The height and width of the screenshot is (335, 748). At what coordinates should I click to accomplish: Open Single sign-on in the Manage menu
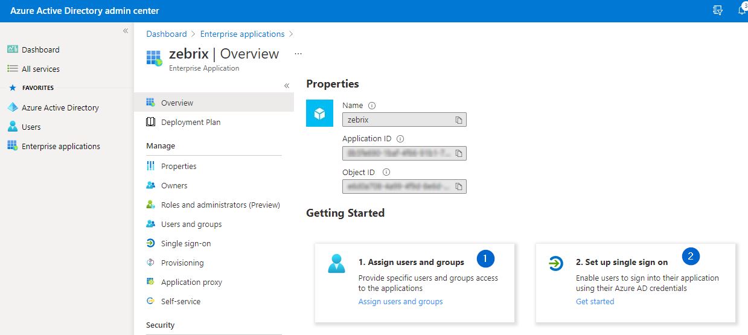coord(185,243)
